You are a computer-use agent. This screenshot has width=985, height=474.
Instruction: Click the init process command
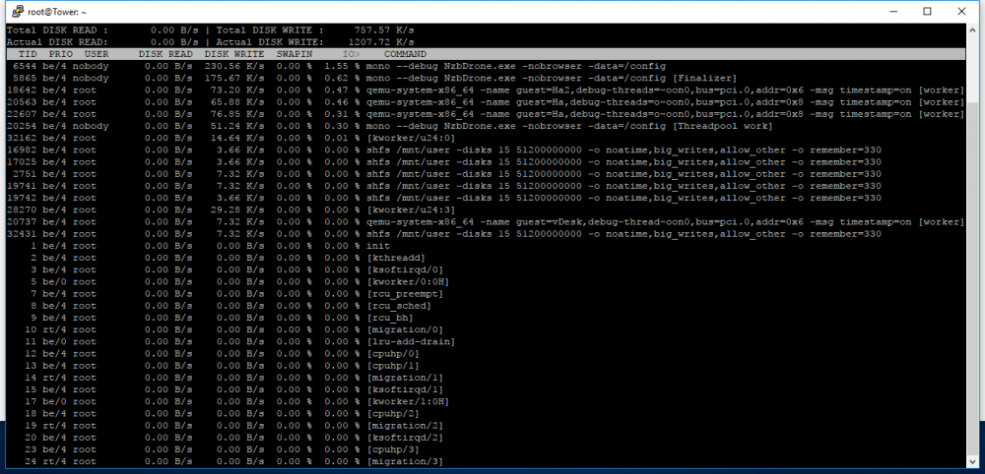click(378, 246)
